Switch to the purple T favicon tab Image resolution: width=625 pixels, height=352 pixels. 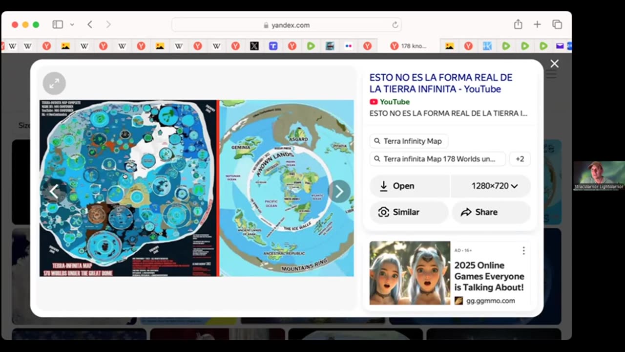click(273, 46)
